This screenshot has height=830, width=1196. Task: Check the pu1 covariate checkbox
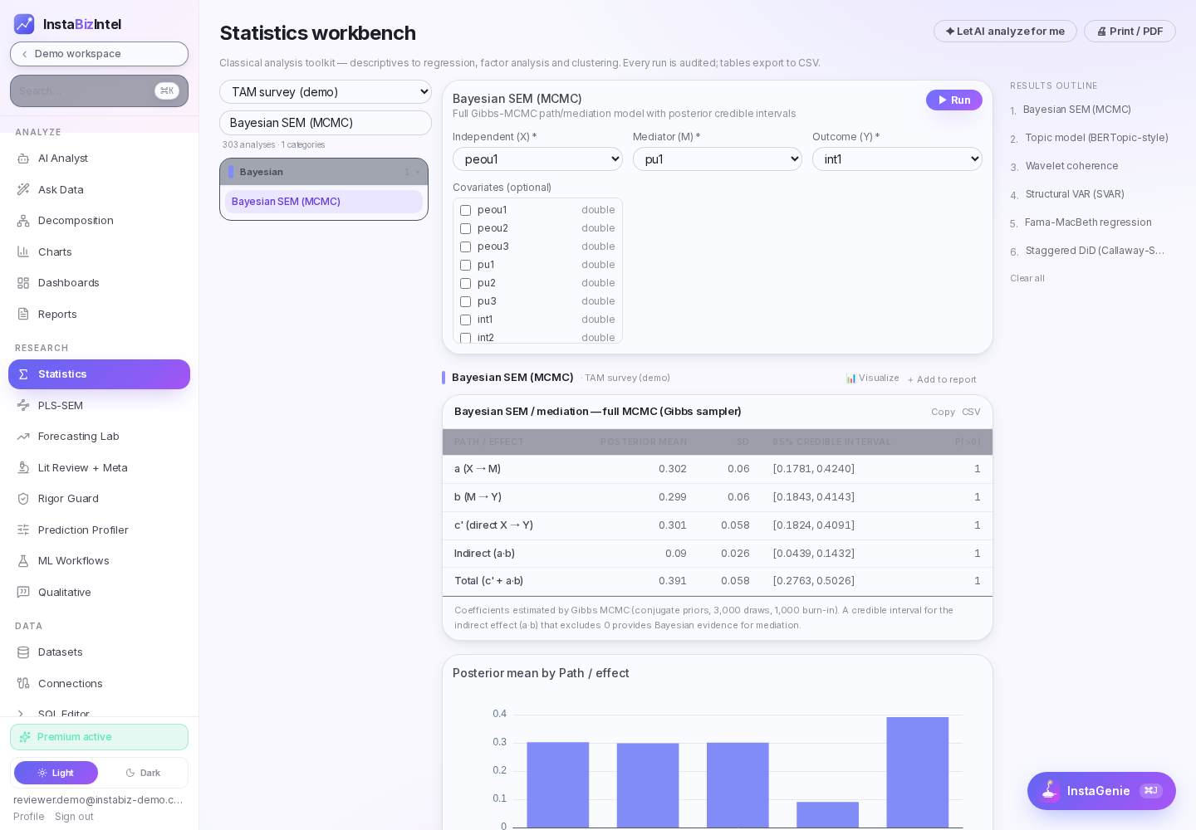coord(466,265)
